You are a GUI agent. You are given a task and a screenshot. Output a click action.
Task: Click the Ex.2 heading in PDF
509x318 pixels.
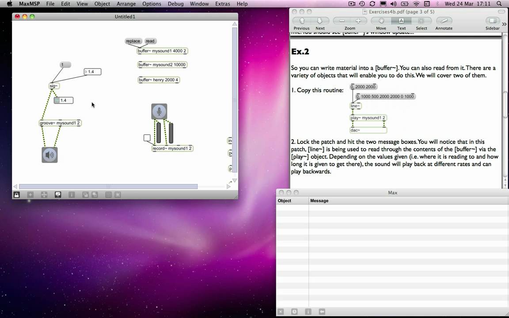pos(300,52)
